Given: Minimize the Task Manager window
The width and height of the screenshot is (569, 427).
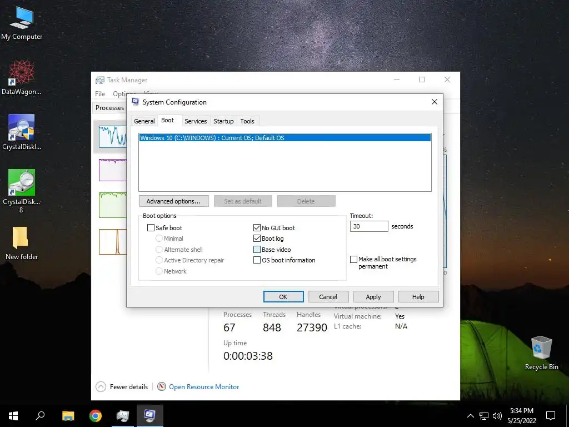Looking at the screenshot, I should tap(397, 80).
